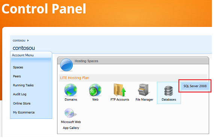Click the Account Menu header
This screenshot has width=214, height=139.
[23, 55]
